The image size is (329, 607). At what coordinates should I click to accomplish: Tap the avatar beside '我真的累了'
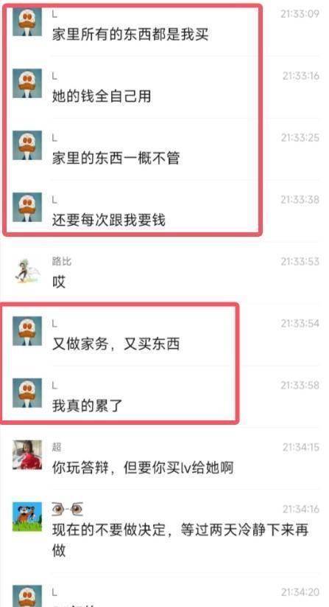[x=27, y=393]
